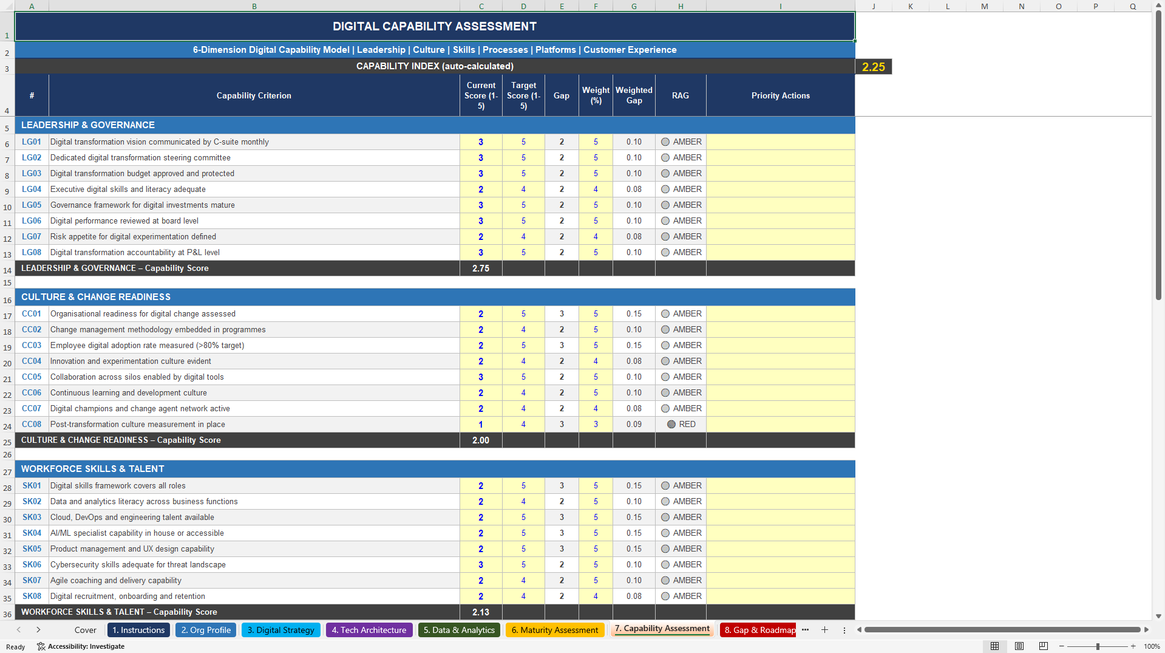Select 7. Capability Assessment tab
The image size is (1165, 653).
(662, 629)
